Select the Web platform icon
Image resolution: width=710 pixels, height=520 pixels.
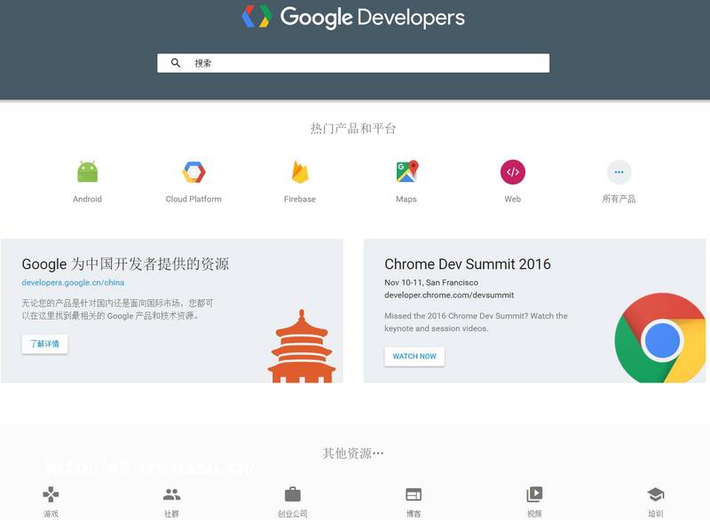point(511,170)
